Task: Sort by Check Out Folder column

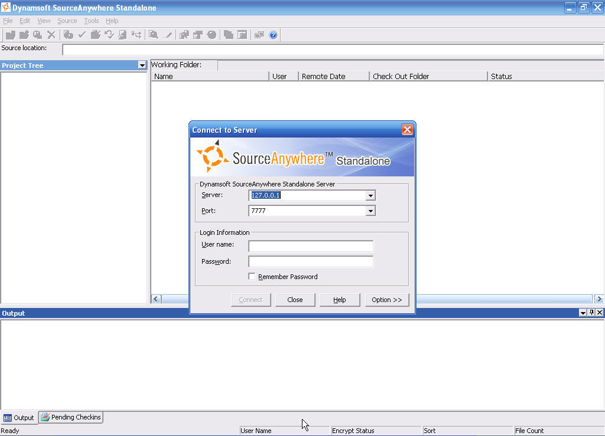Action: pos(428,76)
